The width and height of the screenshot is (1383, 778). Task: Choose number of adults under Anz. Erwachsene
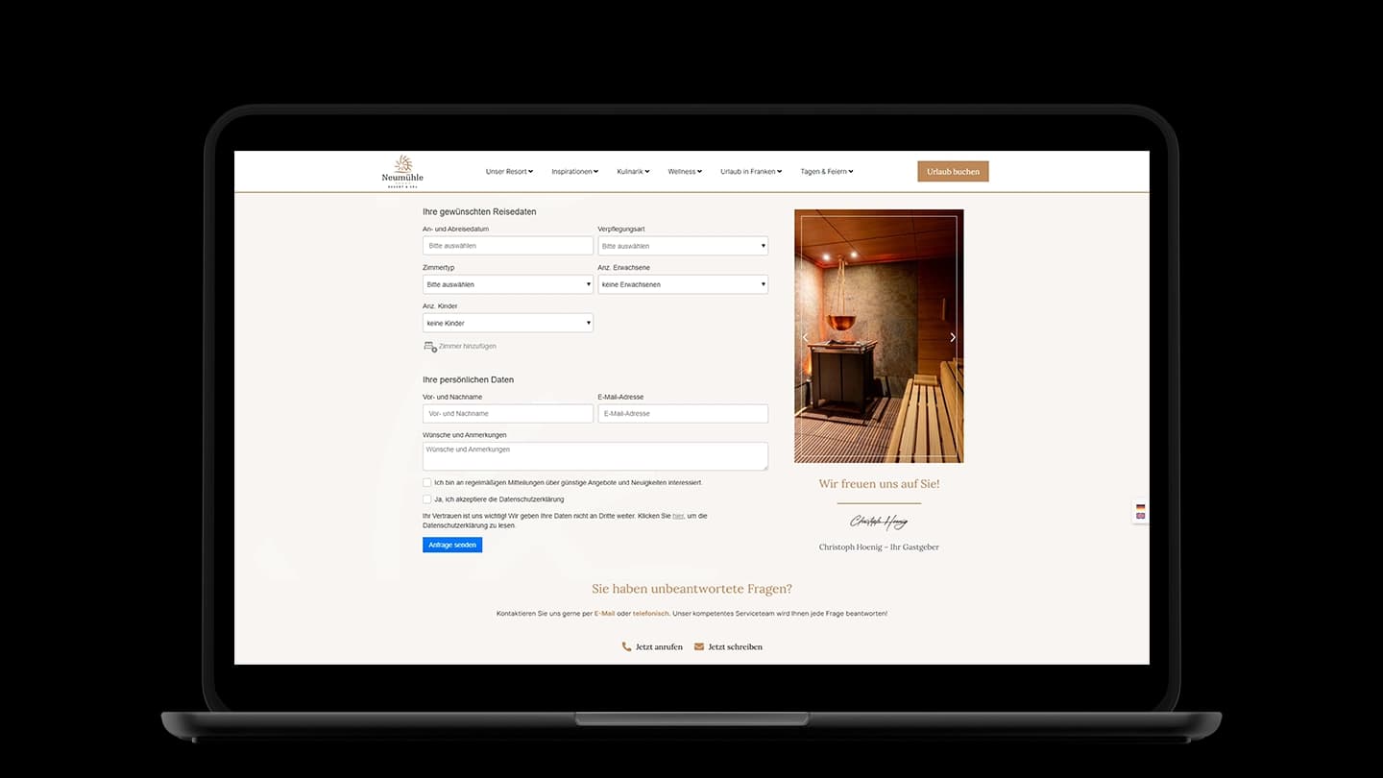coord(683,283)
